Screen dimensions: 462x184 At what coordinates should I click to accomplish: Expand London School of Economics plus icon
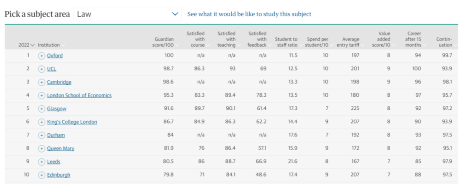(x=42, y=96)
